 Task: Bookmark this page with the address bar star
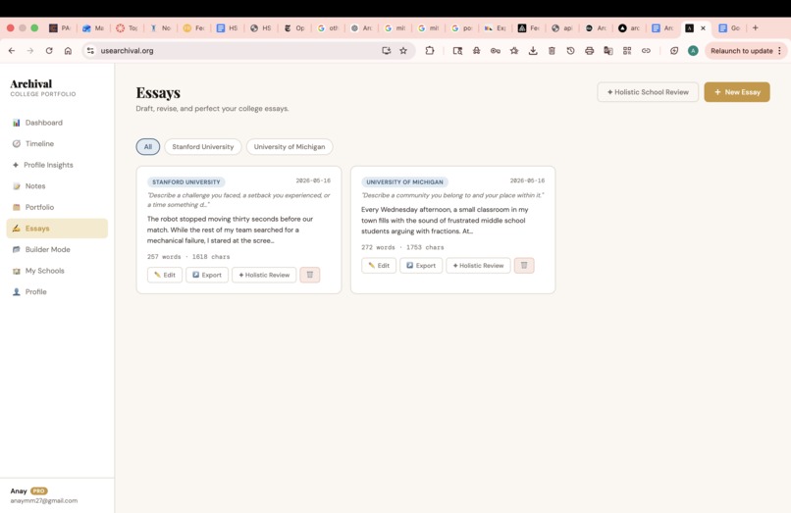pos(403,51)
